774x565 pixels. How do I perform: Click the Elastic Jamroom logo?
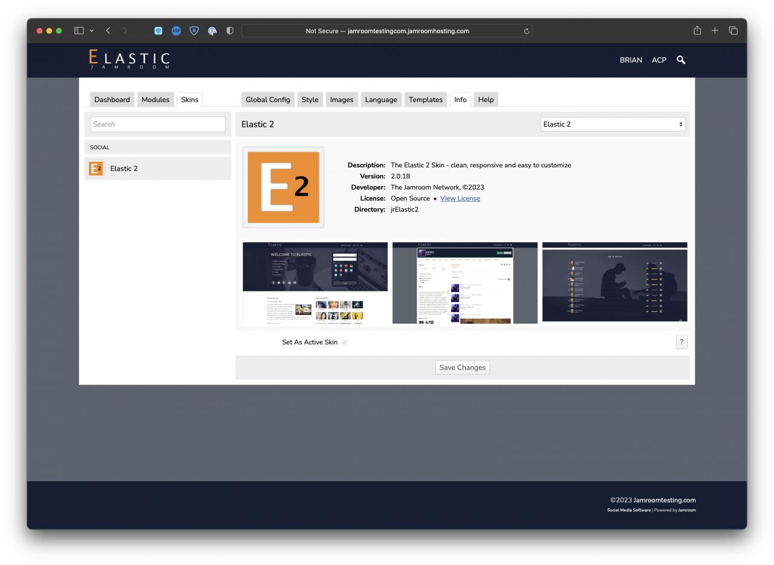(129, 60)
